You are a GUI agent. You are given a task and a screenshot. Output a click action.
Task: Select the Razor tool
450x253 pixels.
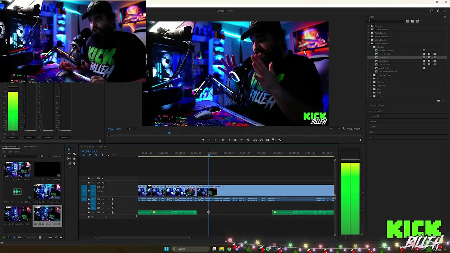pyautogui.click(x=74, y=154)
